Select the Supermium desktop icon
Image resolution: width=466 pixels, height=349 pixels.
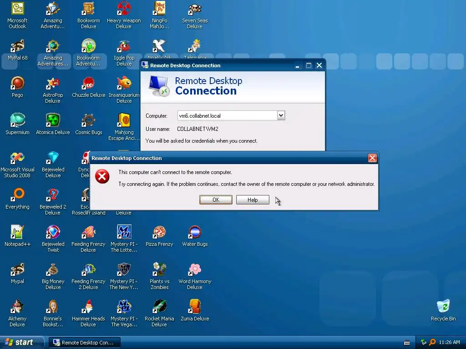17,124
